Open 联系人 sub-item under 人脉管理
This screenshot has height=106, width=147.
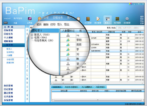[x=9, y=49]
